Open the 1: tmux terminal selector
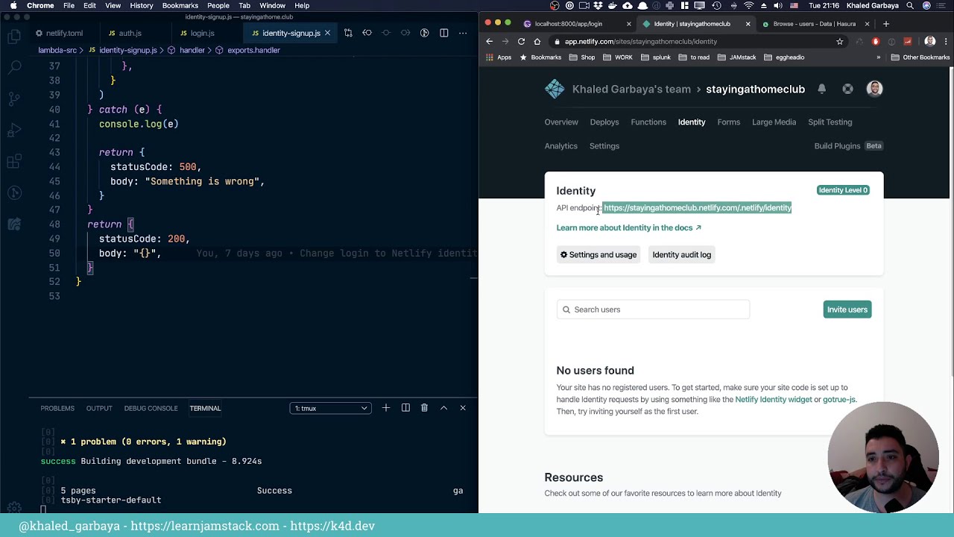Viewport: 954px width, 537px height. tap(330, 408)
